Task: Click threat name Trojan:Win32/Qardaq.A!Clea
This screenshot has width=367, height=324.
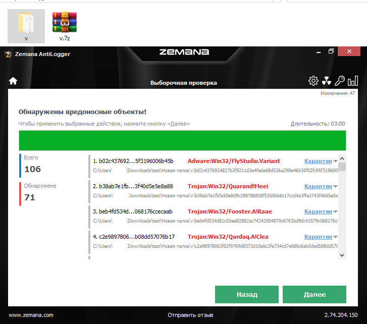Action: tap(228, 237)
